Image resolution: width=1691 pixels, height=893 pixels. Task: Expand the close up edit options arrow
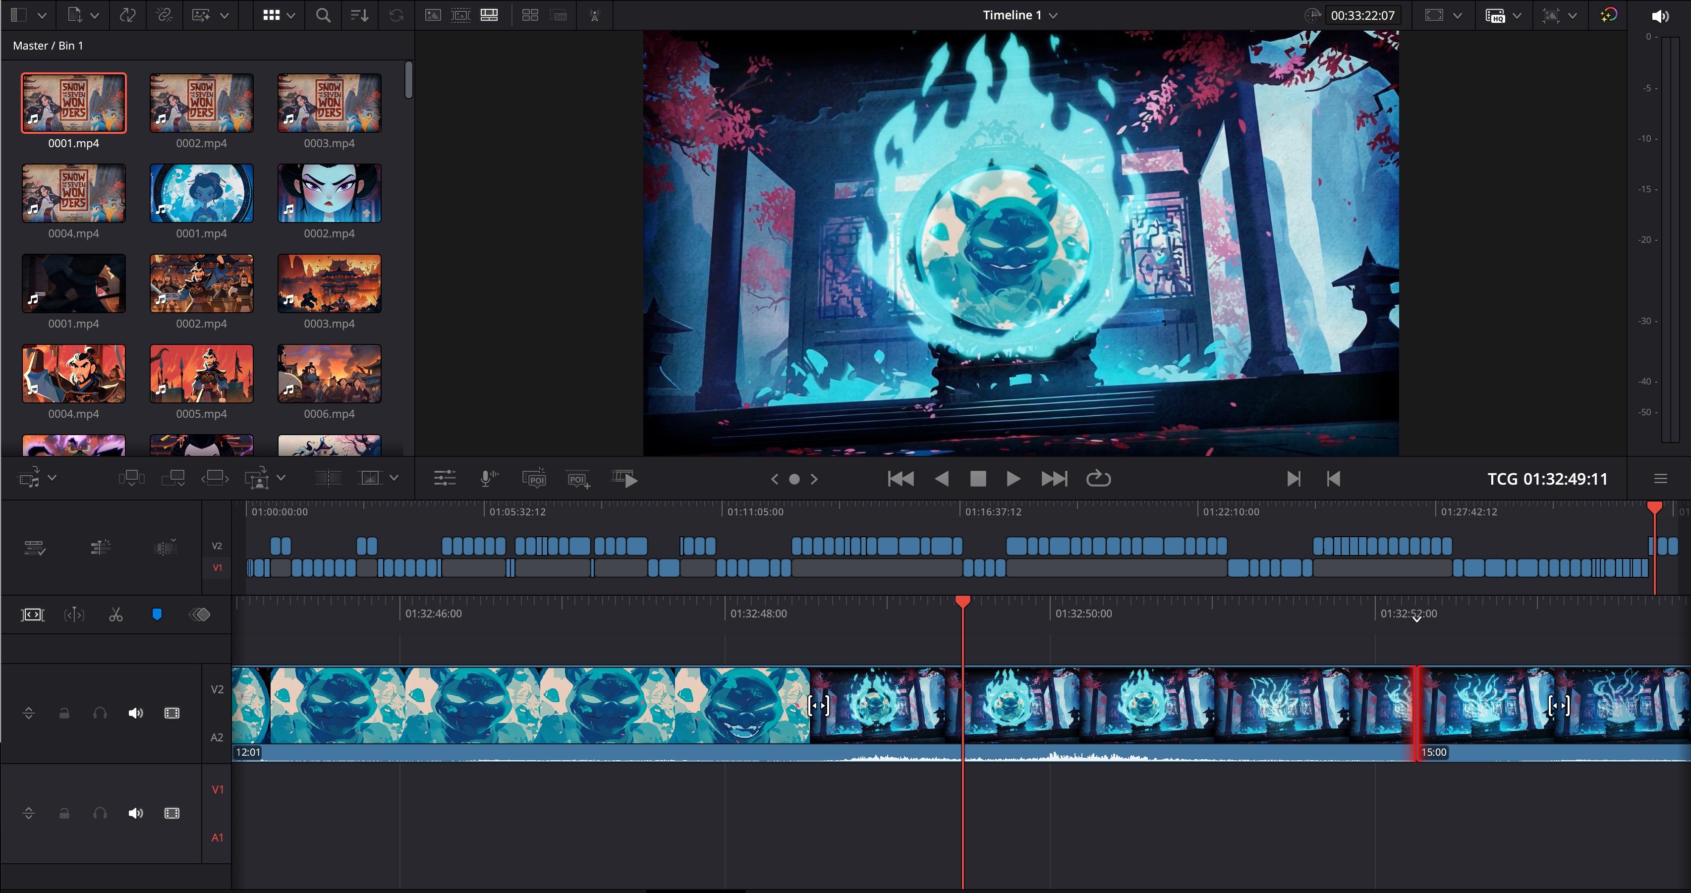pyautogui.click(x=281, y=477)
